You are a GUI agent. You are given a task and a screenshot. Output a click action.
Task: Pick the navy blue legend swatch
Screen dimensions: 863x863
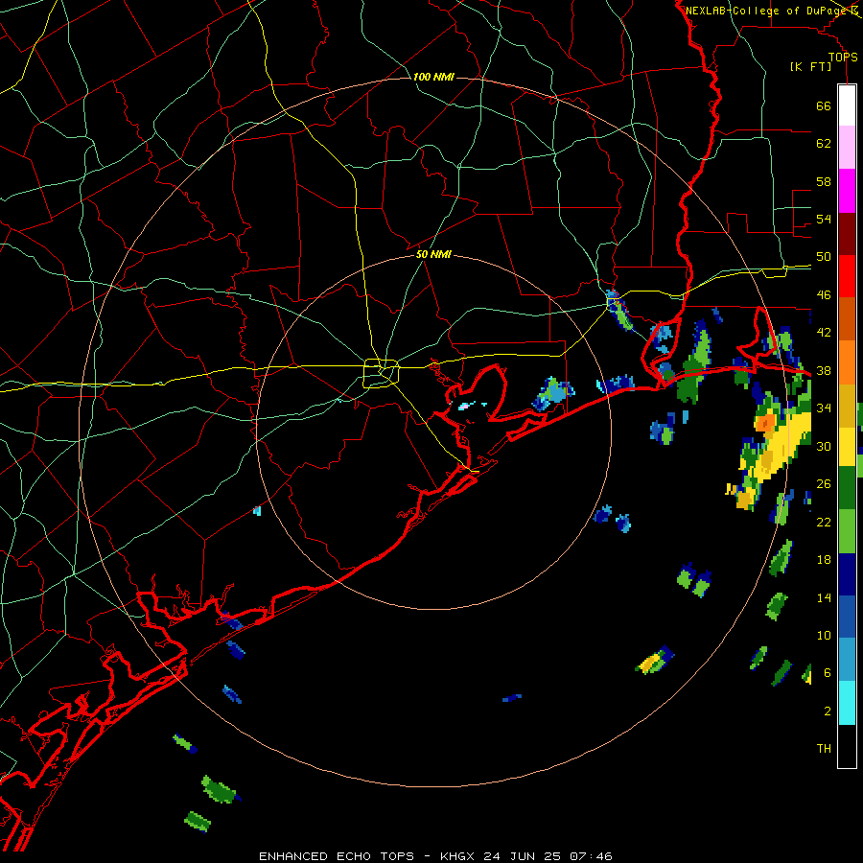847,574
